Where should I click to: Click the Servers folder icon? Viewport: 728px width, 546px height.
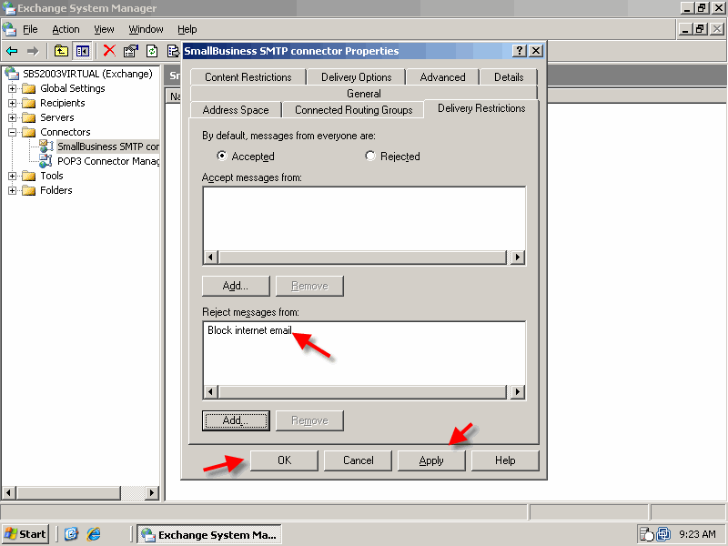pos(29,117)
